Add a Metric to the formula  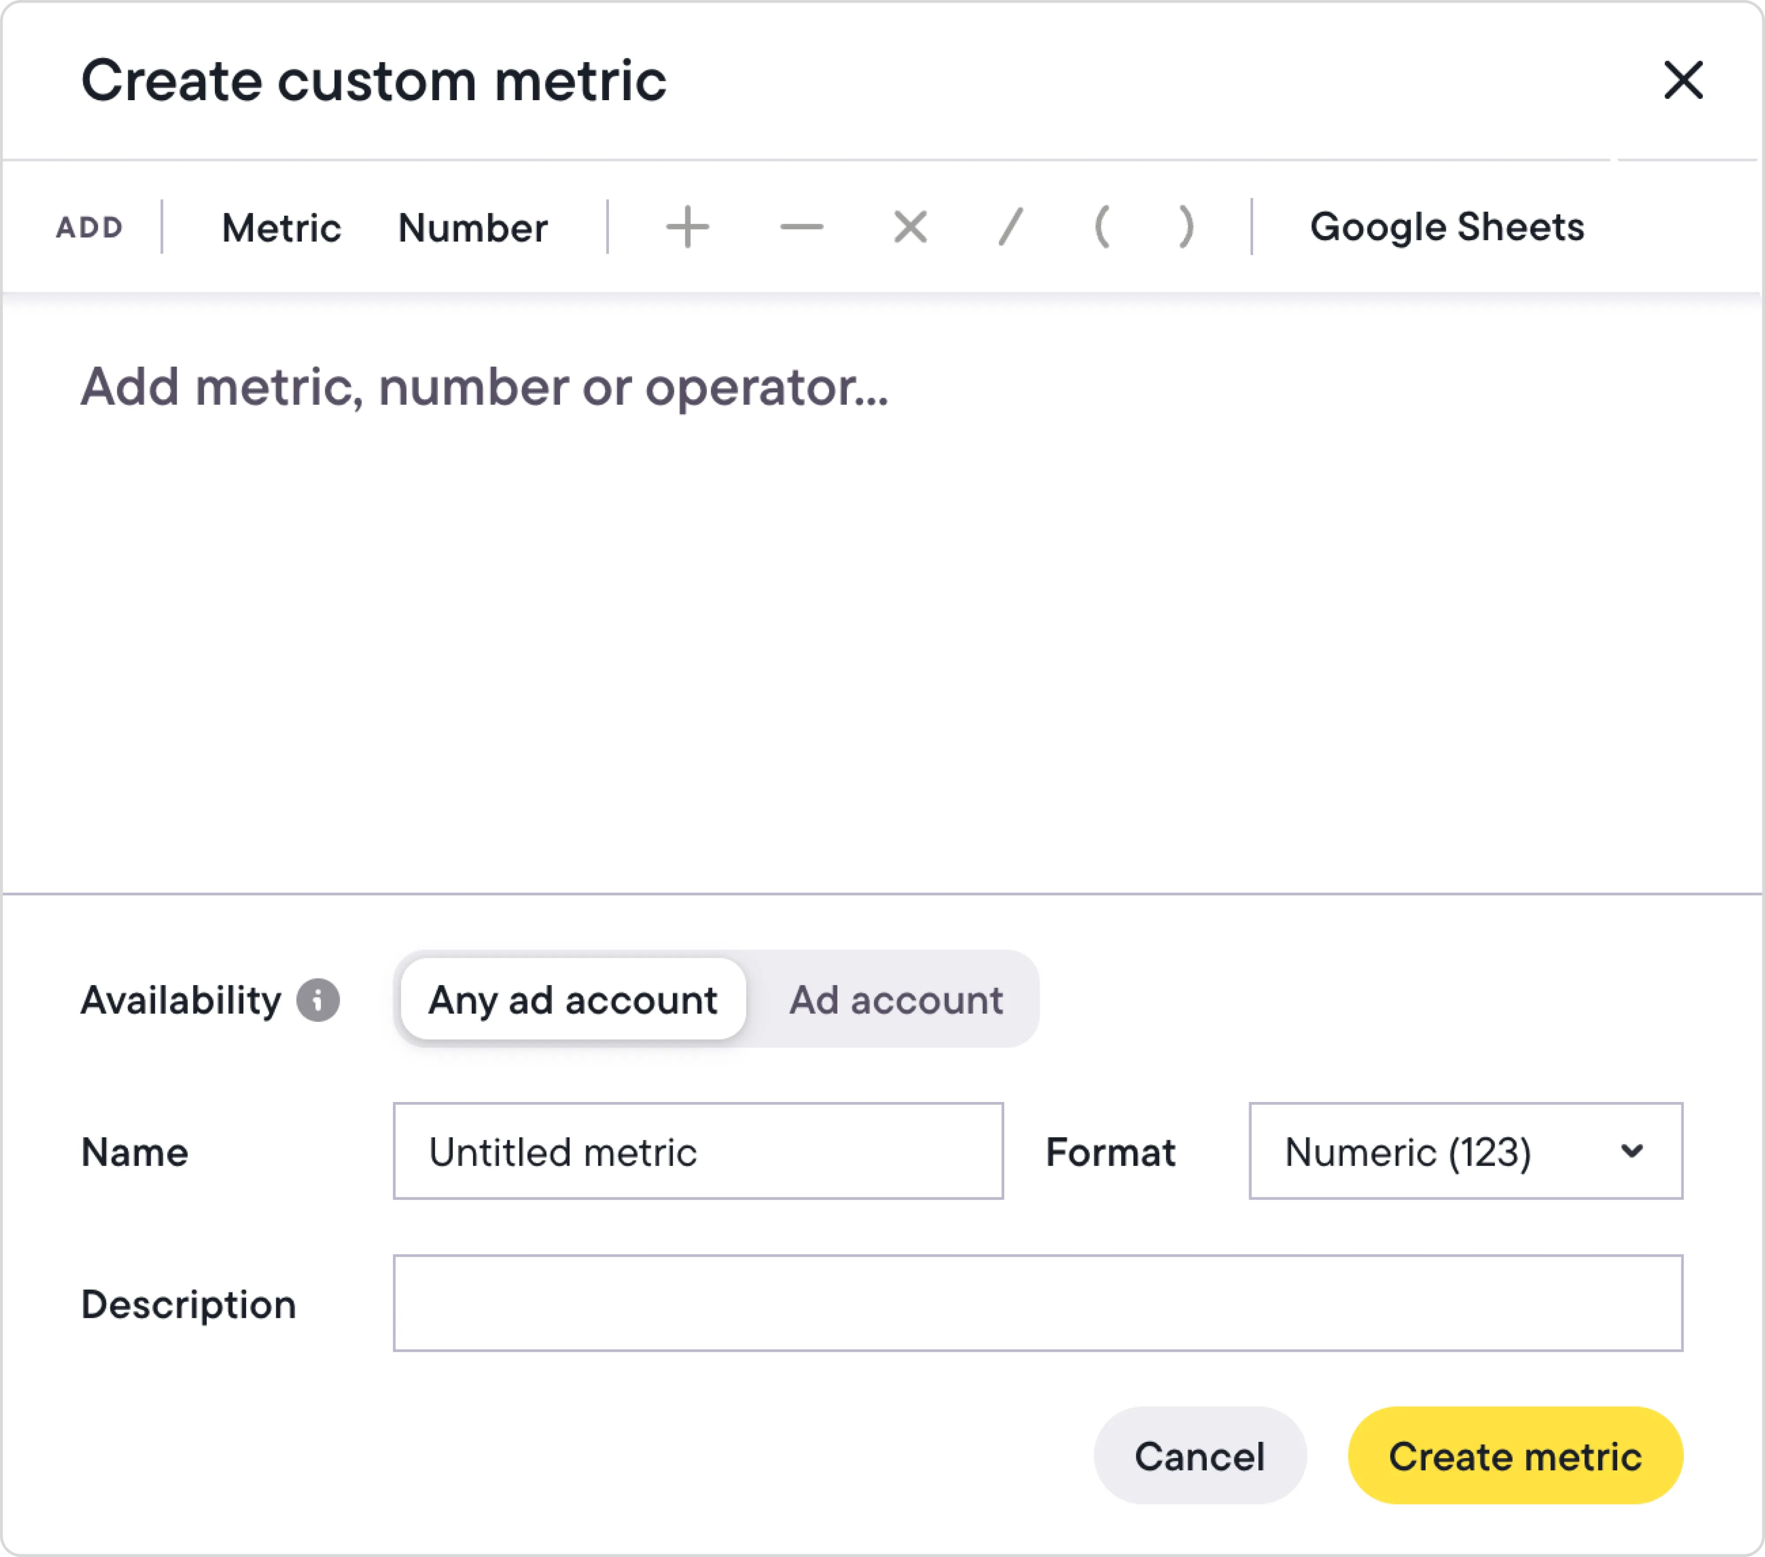[282, 228]
